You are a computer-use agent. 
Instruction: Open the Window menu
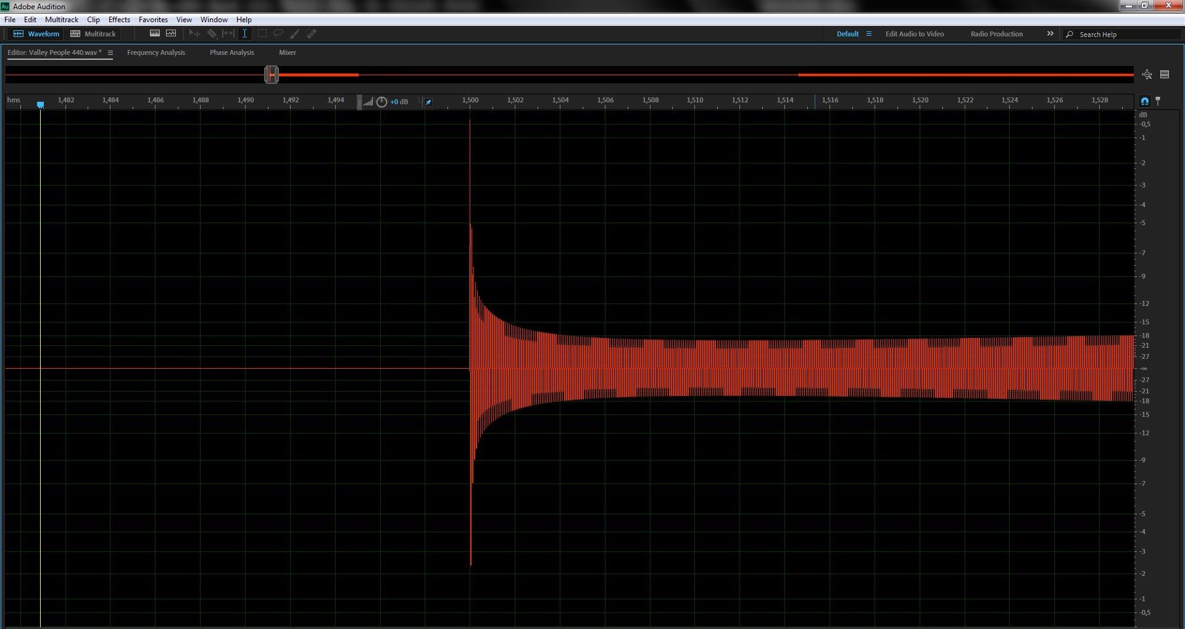[x=214, y=20]
